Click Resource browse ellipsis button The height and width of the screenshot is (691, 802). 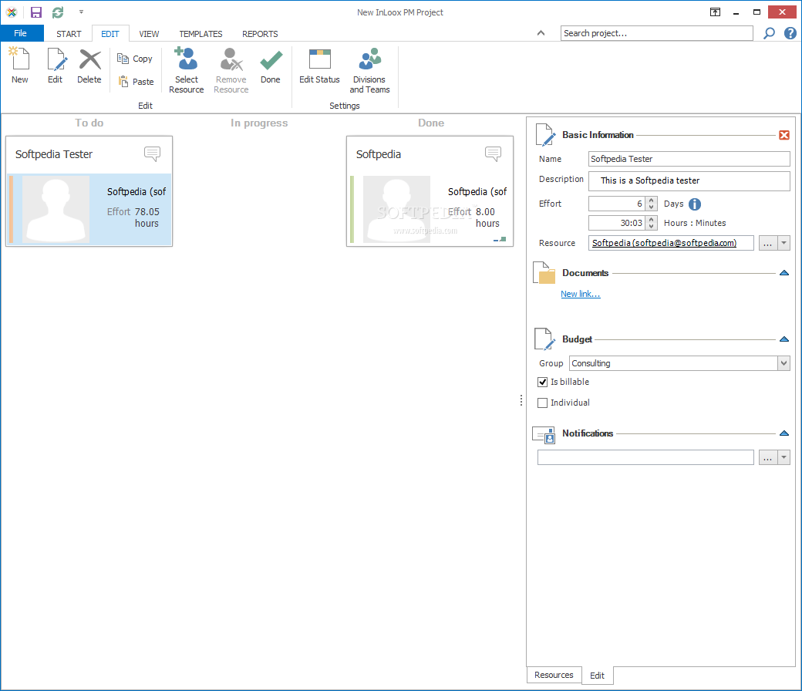click(x=768, y=244)
